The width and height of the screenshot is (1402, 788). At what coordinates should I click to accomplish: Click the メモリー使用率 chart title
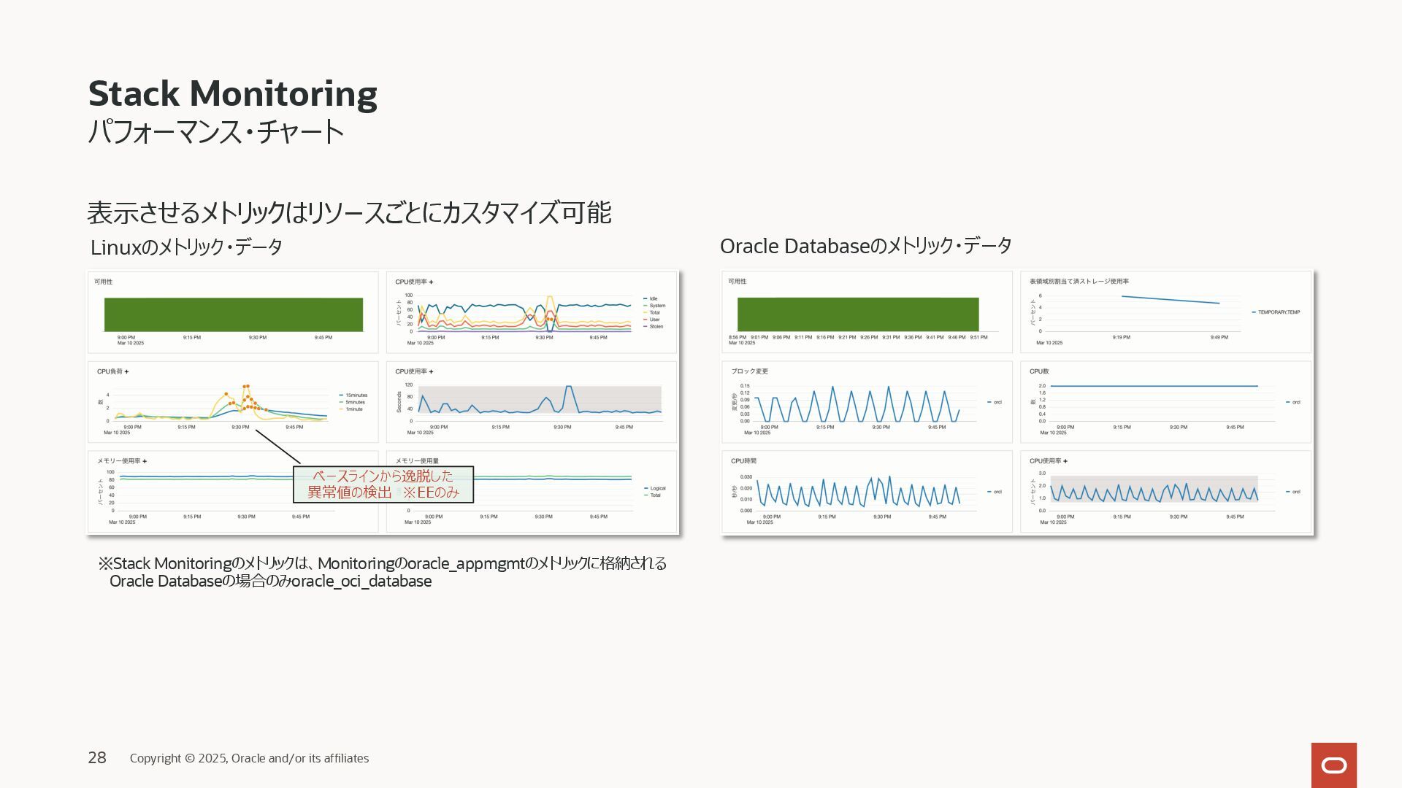(x=118, y=461)
